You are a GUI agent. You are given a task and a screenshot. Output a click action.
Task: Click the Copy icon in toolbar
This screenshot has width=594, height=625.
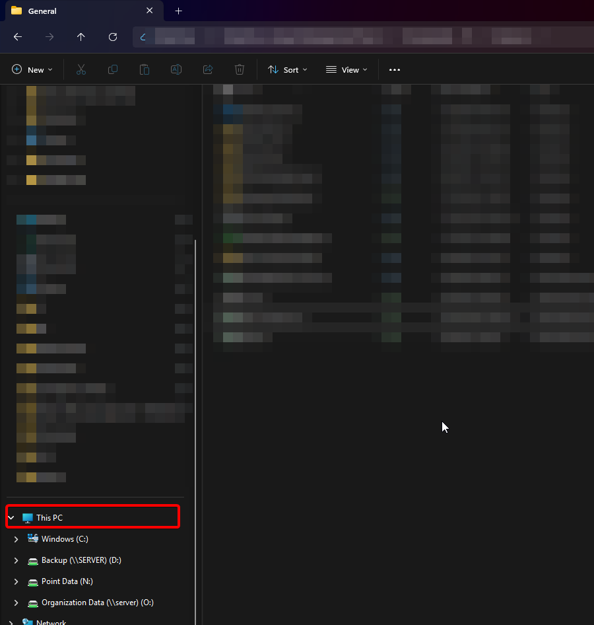(x=113, y=69)
